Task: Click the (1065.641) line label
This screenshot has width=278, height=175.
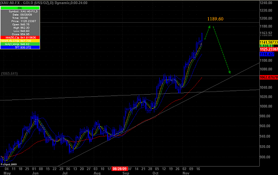Action: point(9,73)
